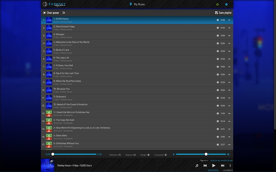Image resolution: width=276 pixels, height=172 pixels.
Task: Show info for The Jazz Life
Action: point(218,59)
